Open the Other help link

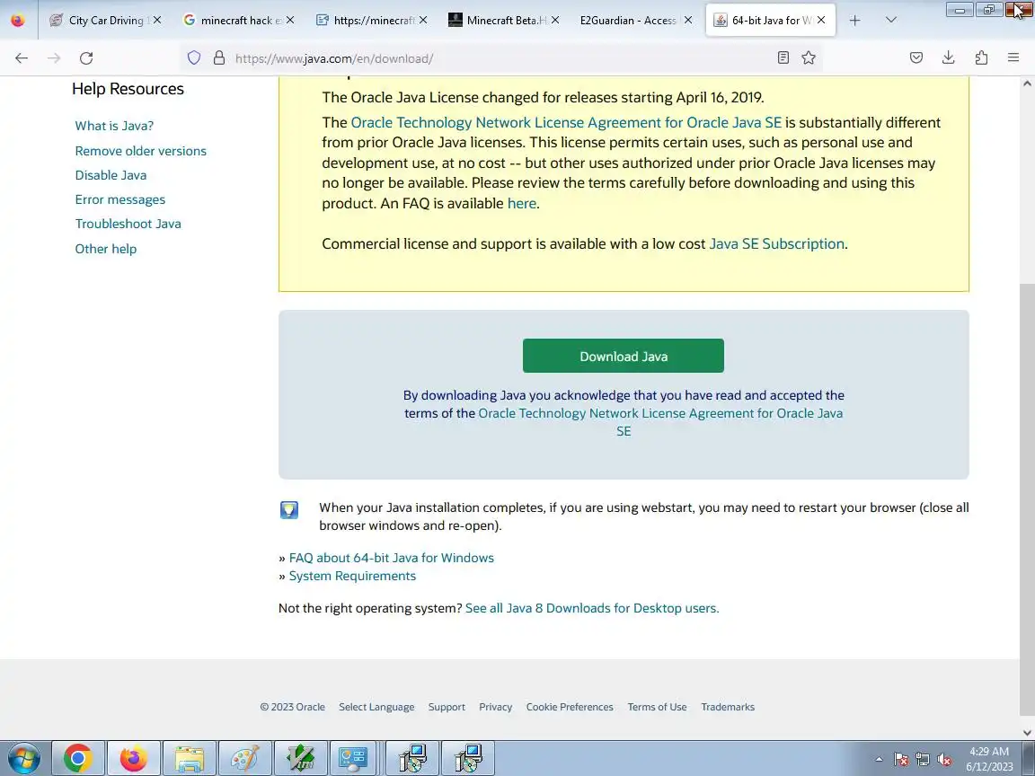point(106,249)
